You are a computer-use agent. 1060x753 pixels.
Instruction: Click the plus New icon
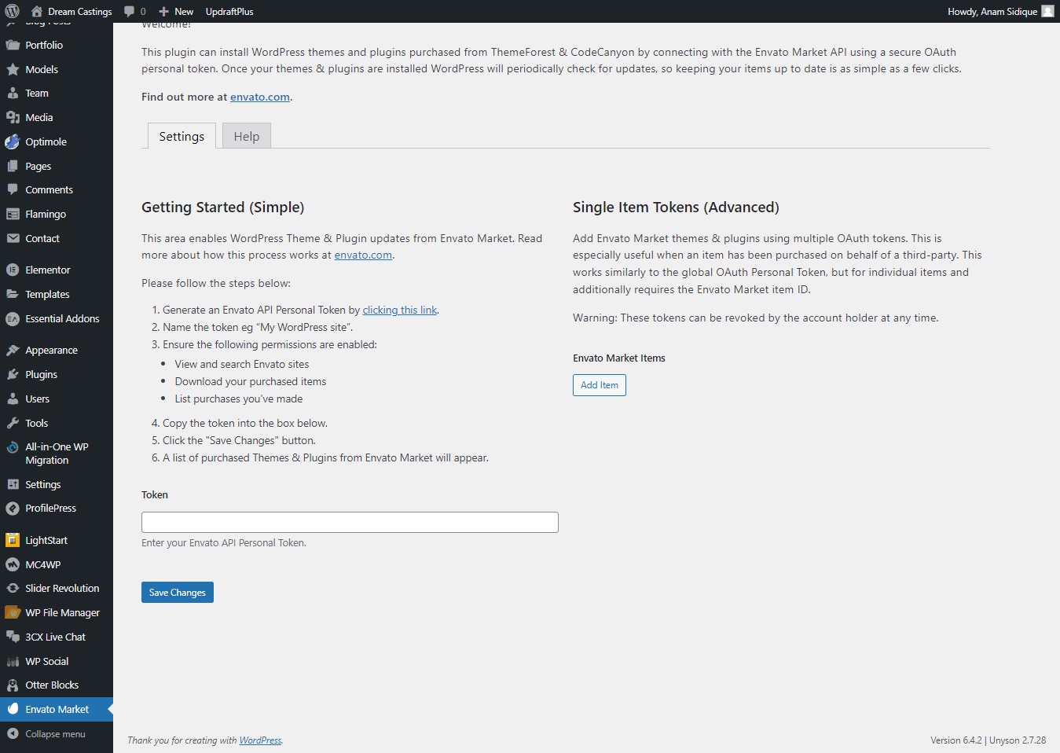click(x=163, y=11)
